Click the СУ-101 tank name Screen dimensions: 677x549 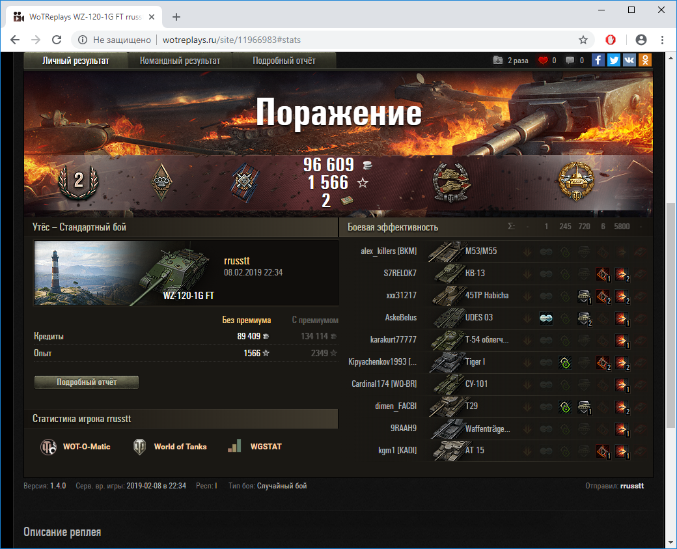pyautogui.click(x=477, y=384)
